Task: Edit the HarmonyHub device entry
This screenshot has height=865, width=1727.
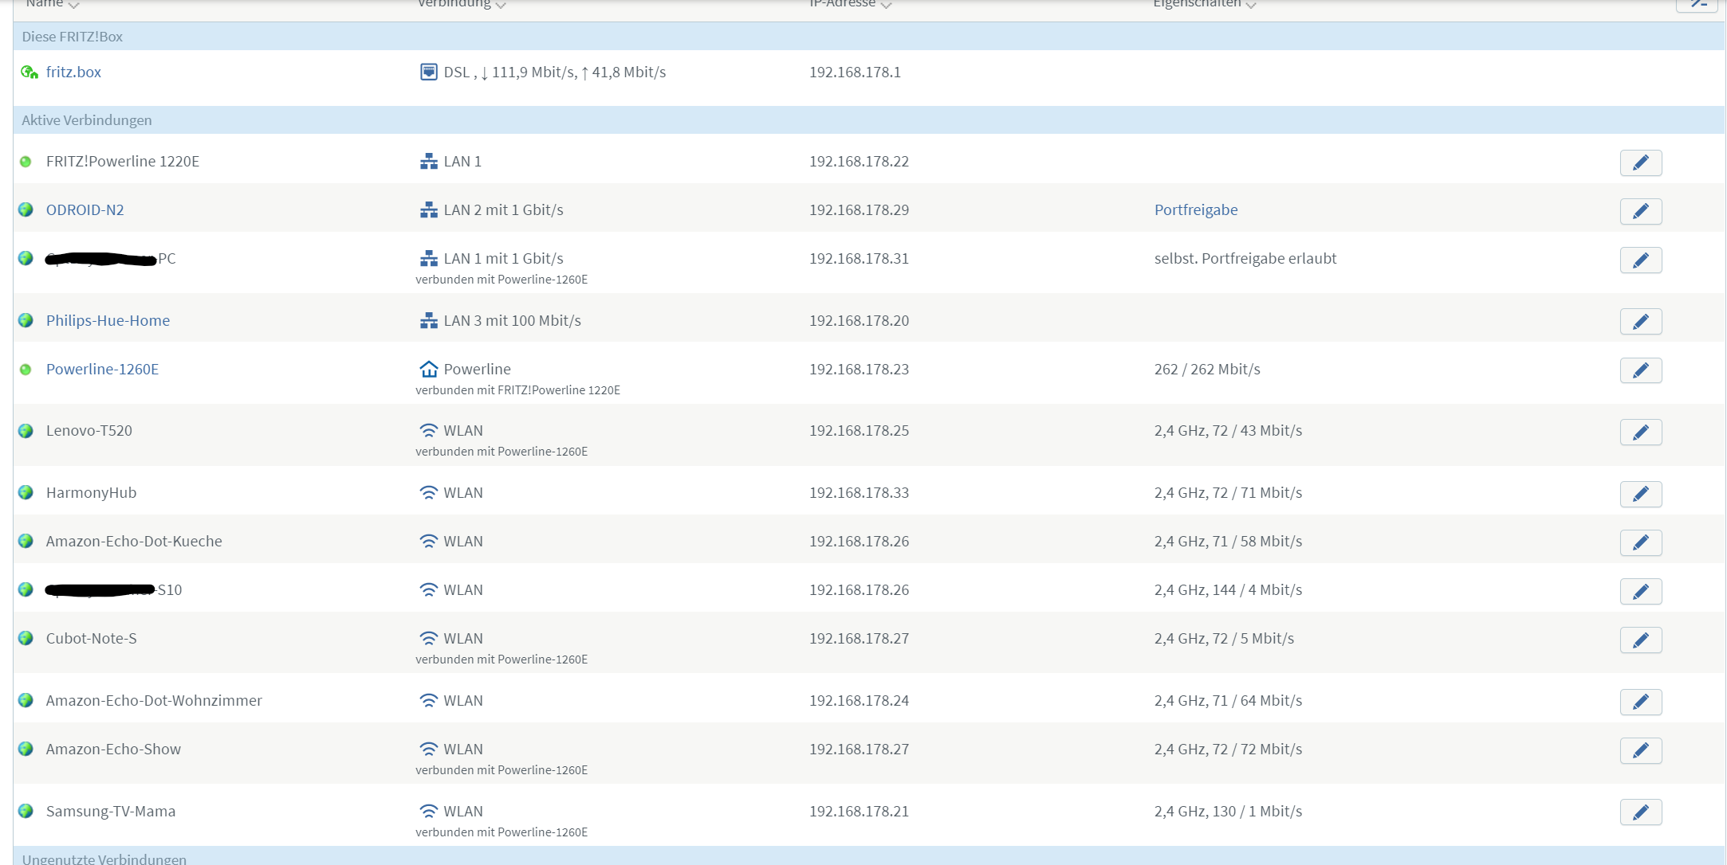Action: tap(1640, 495)
